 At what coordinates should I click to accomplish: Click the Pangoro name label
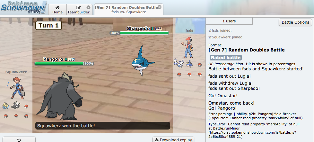point(53,59)
